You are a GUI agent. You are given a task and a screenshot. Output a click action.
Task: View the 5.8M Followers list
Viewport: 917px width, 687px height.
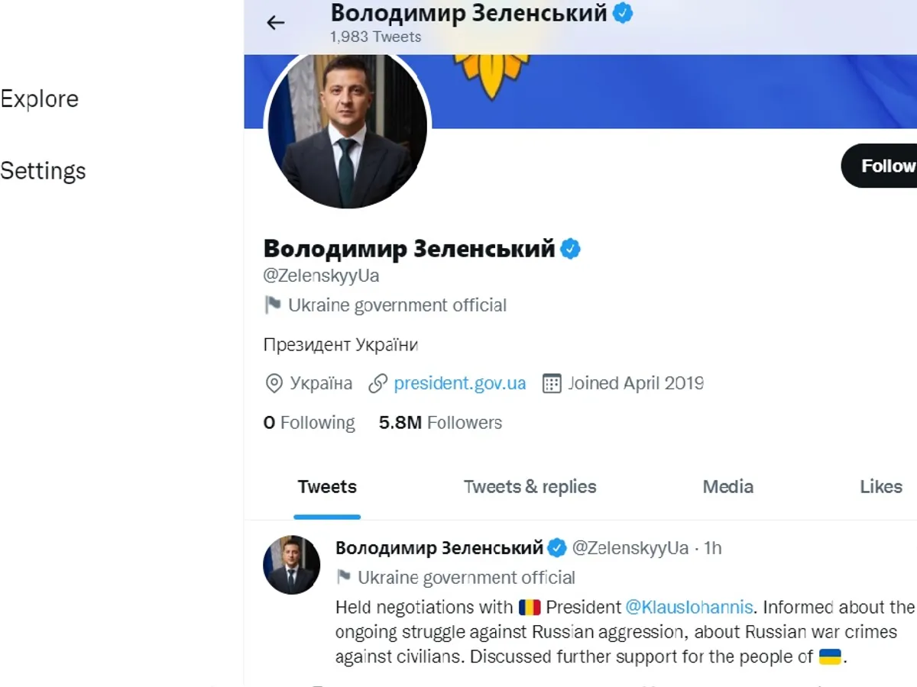pyautogui.click(x=440, y=423)
